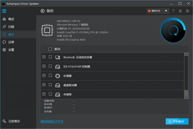Image resolution: width=193 pixels, height=129 pixels.
Task: Click 立即激活 activate now
Action: point(14,121)
